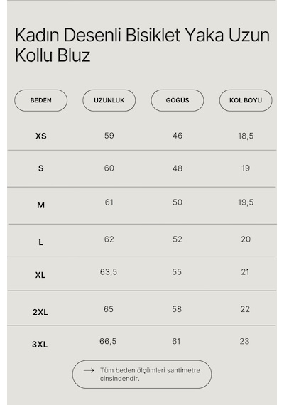This screenshot has height=405, width=284.
Task: Select the XS size row label
Action: pyautogui.click(x=40, y=136)
